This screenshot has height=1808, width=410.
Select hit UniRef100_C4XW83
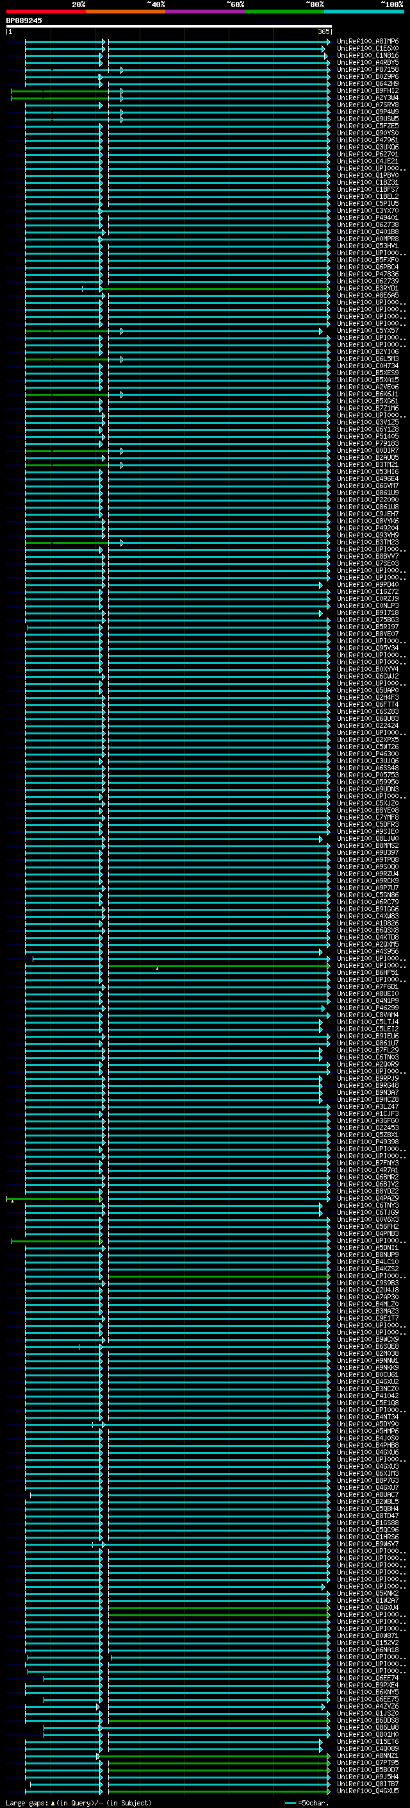click(x=367, y=916)
